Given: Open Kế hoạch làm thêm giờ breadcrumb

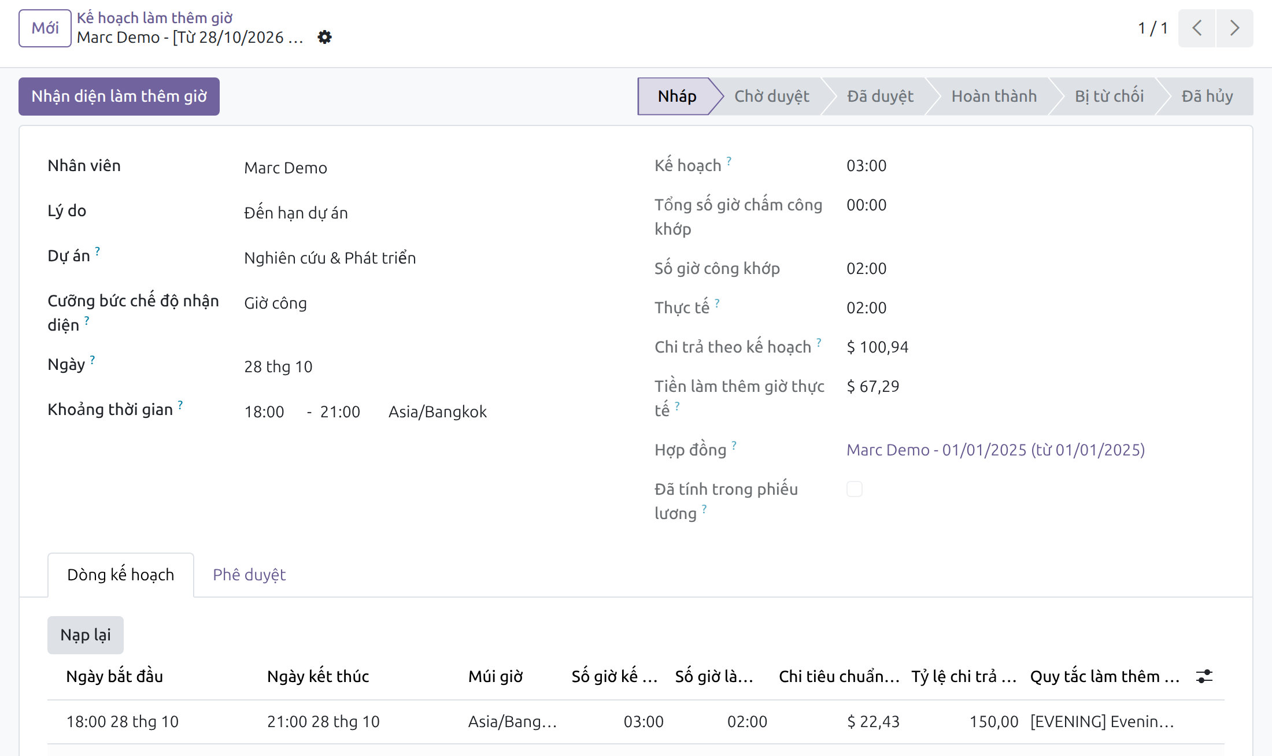Looking at the screenshot, I should pyautogui.click(x=154, y=18).
